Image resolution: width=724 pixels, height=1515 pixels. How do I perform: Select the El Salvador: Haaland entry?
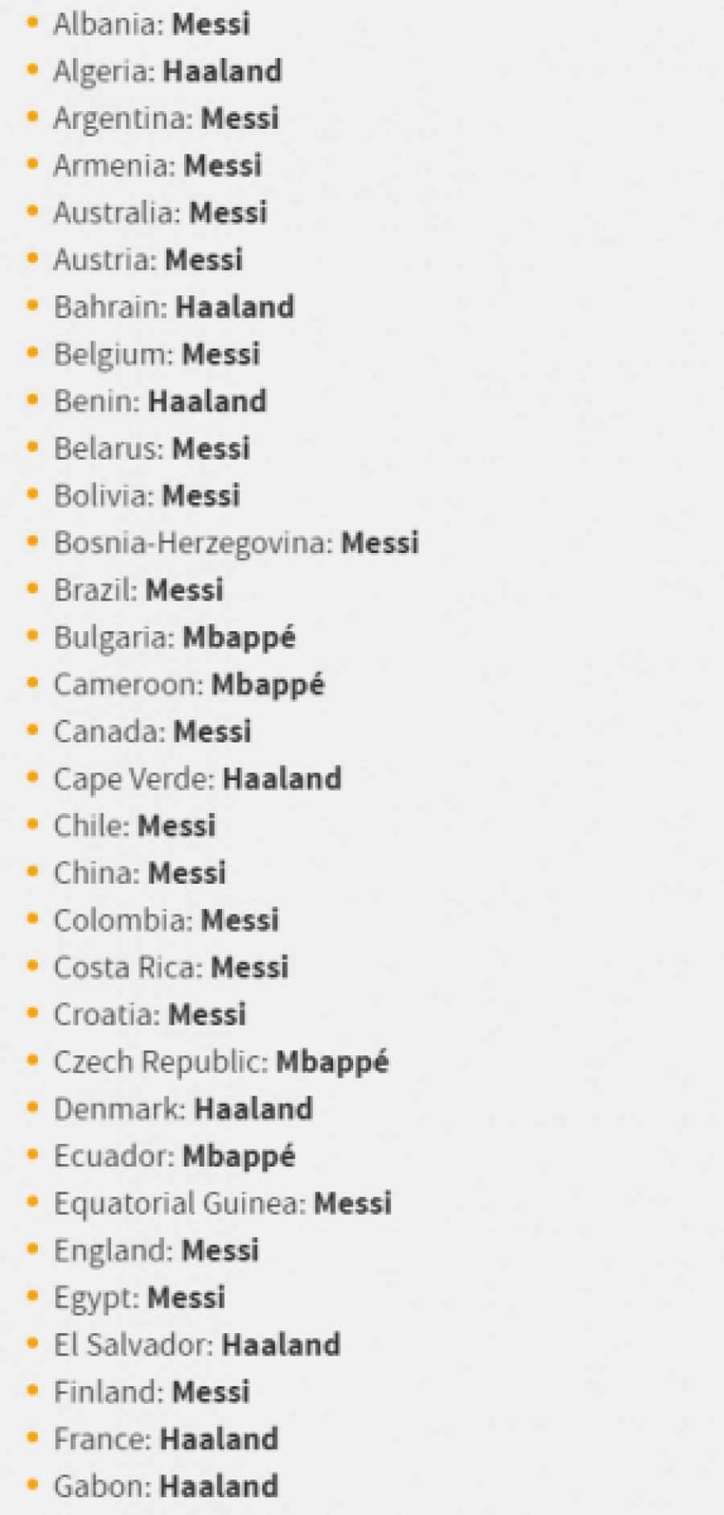pos(197,1344)
